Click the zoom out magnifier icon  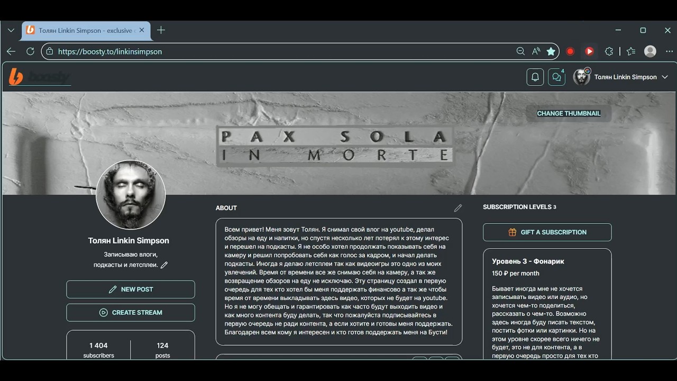(520, 51)
